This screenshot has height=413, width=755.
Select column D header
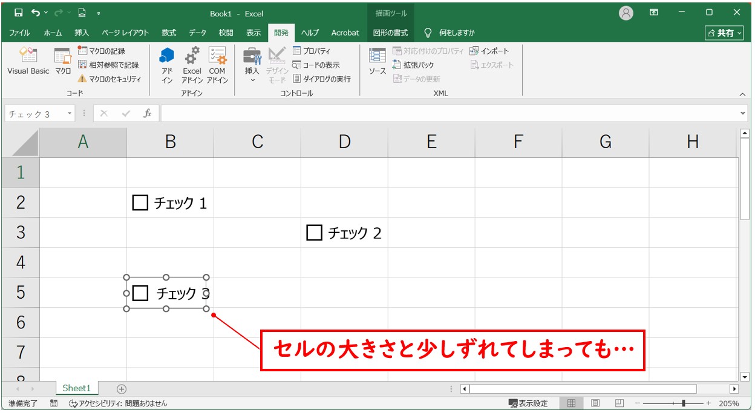click(x=344, y=142)
